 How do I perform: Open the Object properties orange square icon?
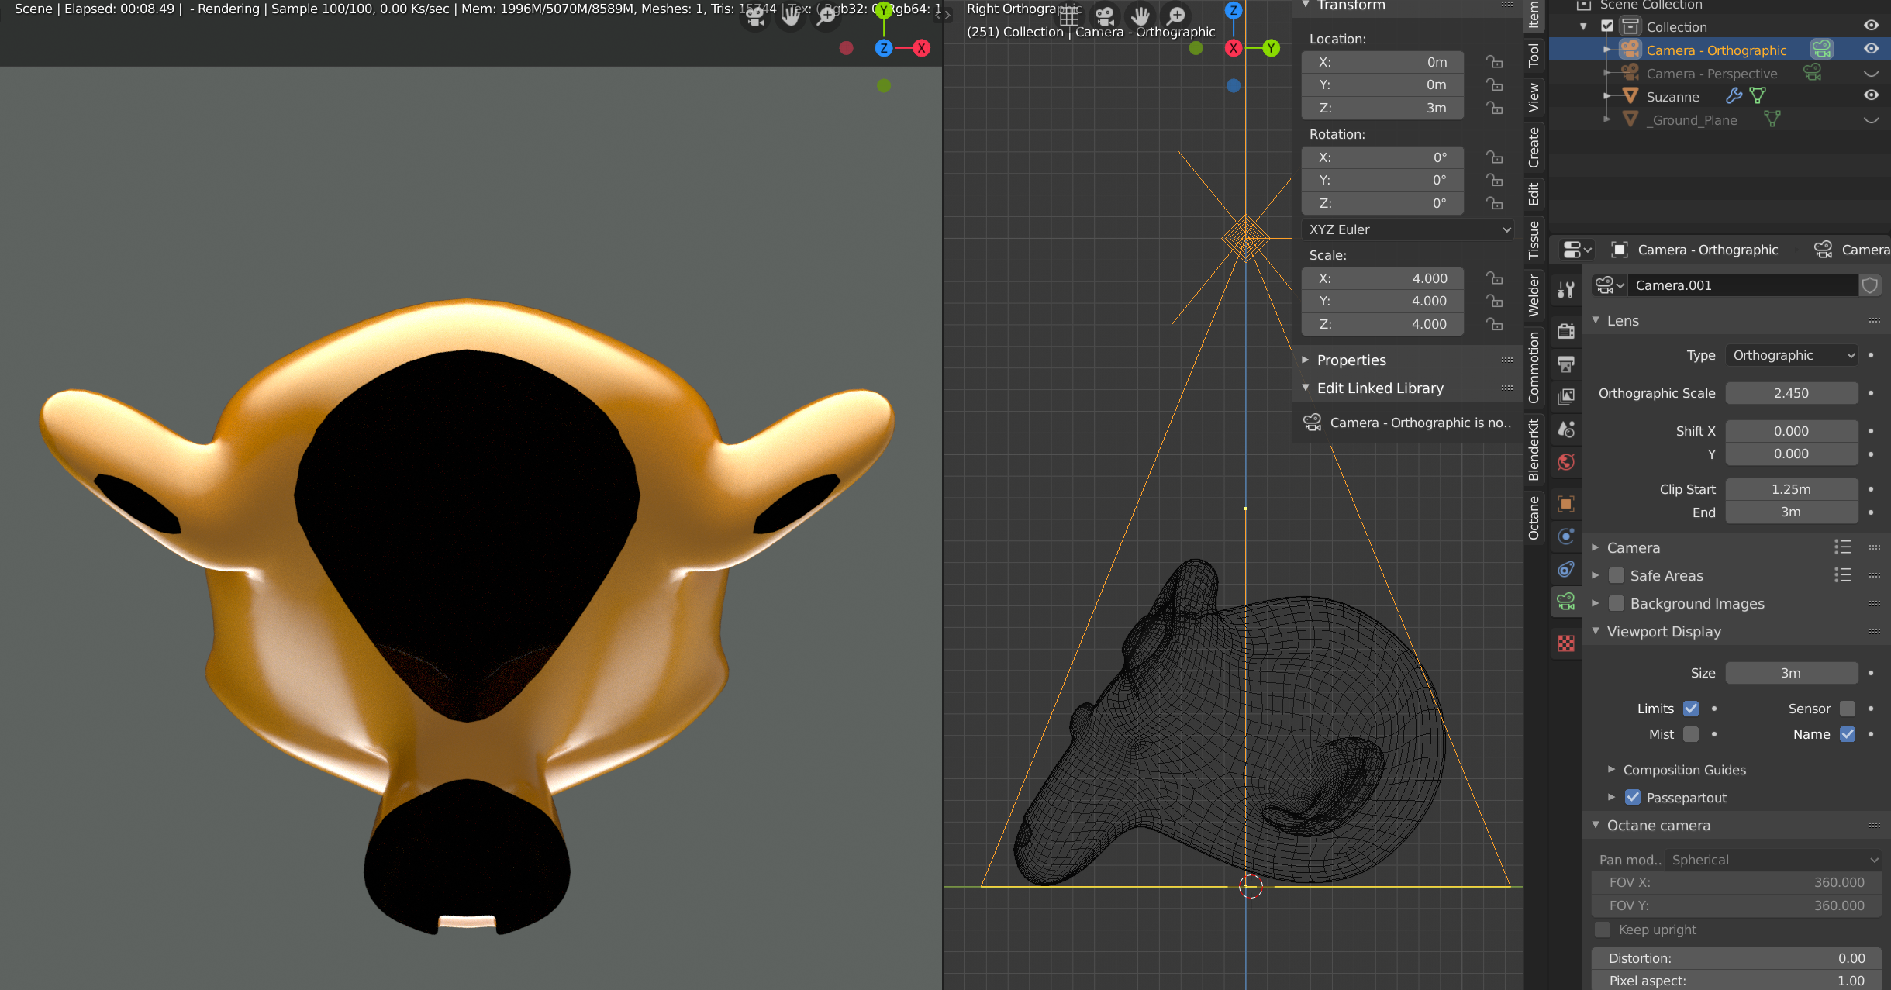point(1566,504)
